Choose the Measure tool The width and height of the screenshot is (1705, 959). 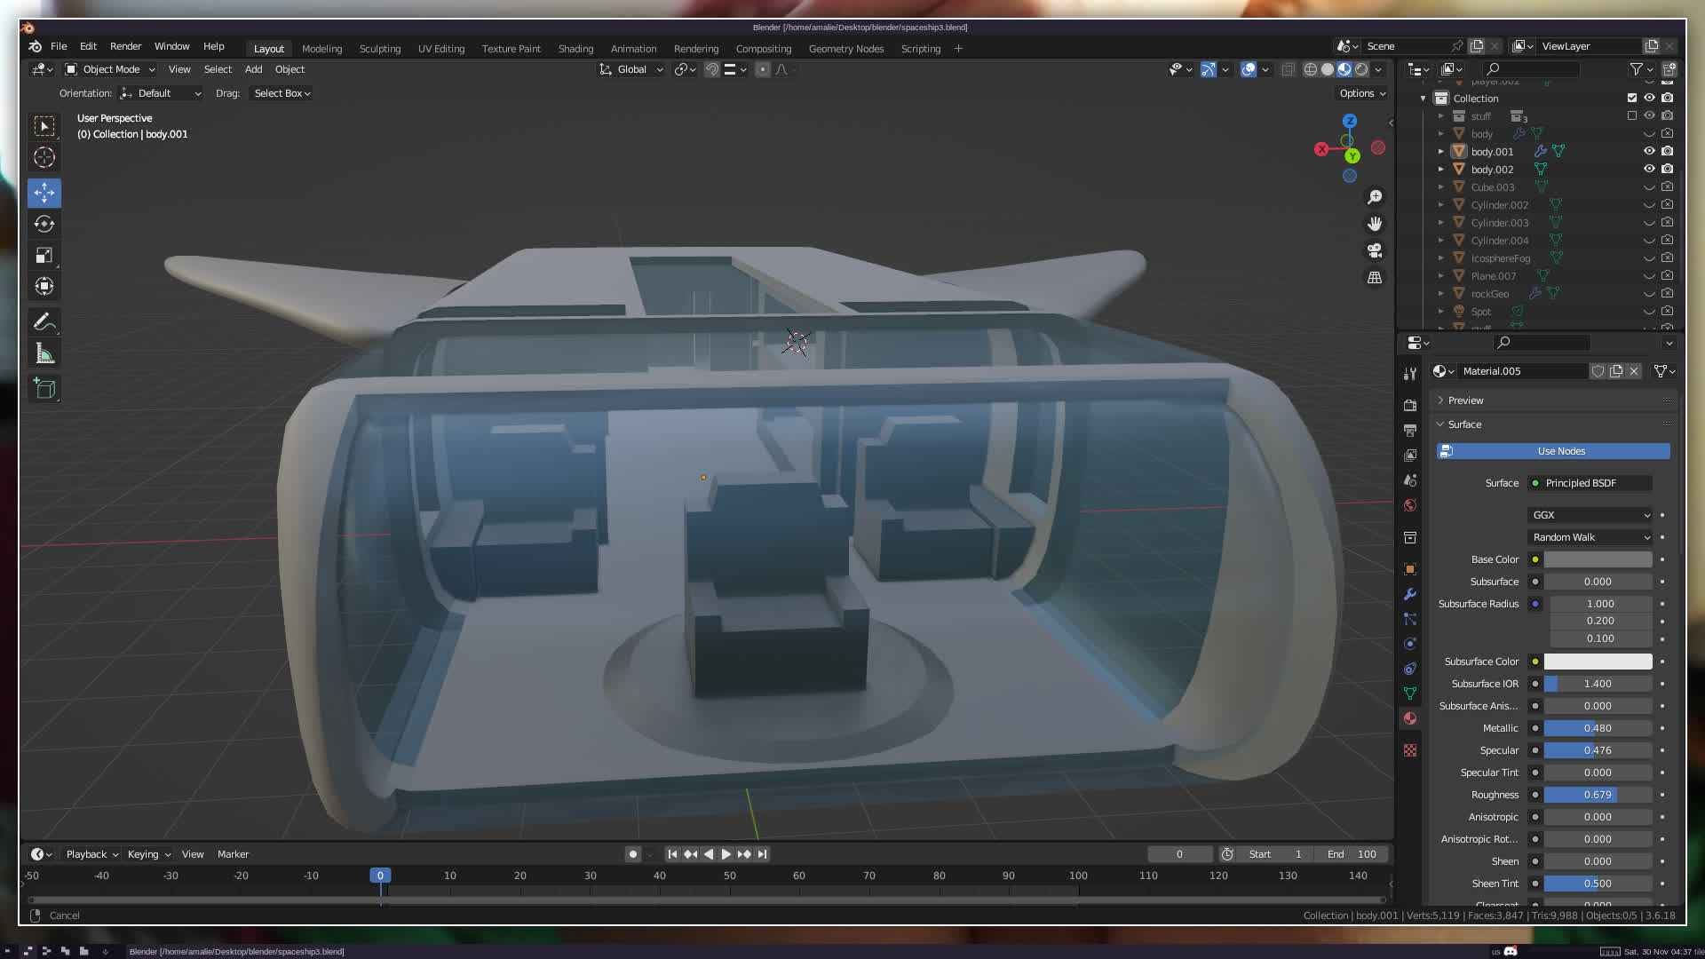pyautogui.click(x=44, y=354)
